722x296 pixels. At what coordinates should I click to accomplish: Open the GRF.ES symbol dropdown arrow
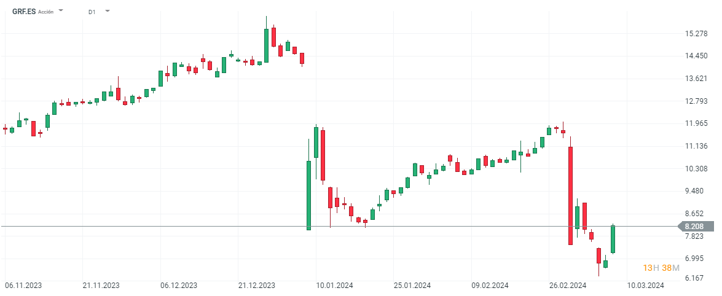click(60, 11)
